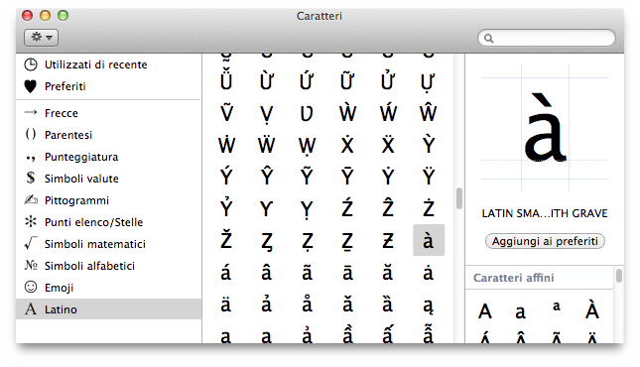Select Simboli alfabetici category
The height and width of the screenshot is (367, 640).
[108, 266]
